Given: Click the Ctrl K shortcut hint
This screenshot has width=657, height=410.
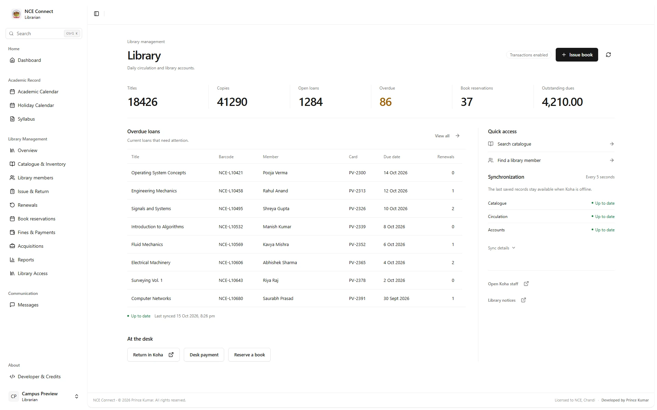Looking at the screenshot, I should (x=72, y=33).
